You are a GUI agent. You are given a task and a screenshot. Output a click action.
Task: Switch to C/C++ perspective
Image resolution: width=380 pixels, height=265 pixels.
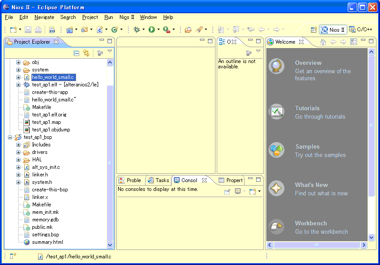click(361, 30)
